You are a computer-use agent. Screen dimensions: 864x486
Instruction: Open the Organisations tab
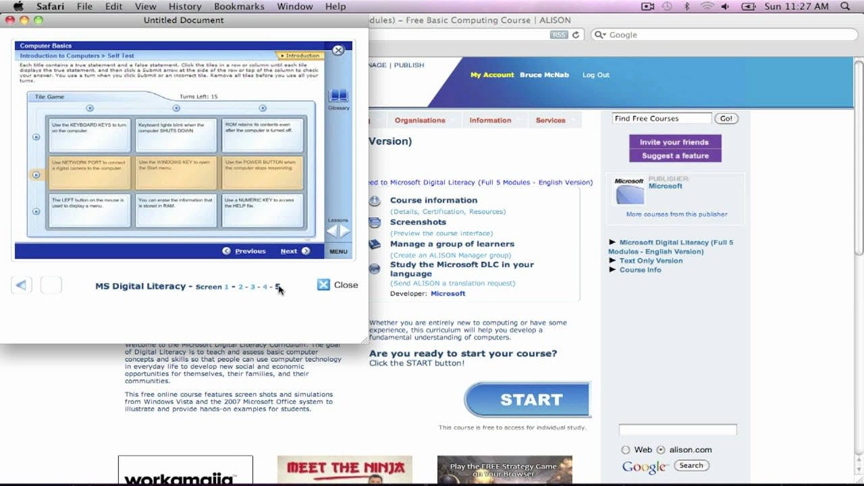(420, 120)
